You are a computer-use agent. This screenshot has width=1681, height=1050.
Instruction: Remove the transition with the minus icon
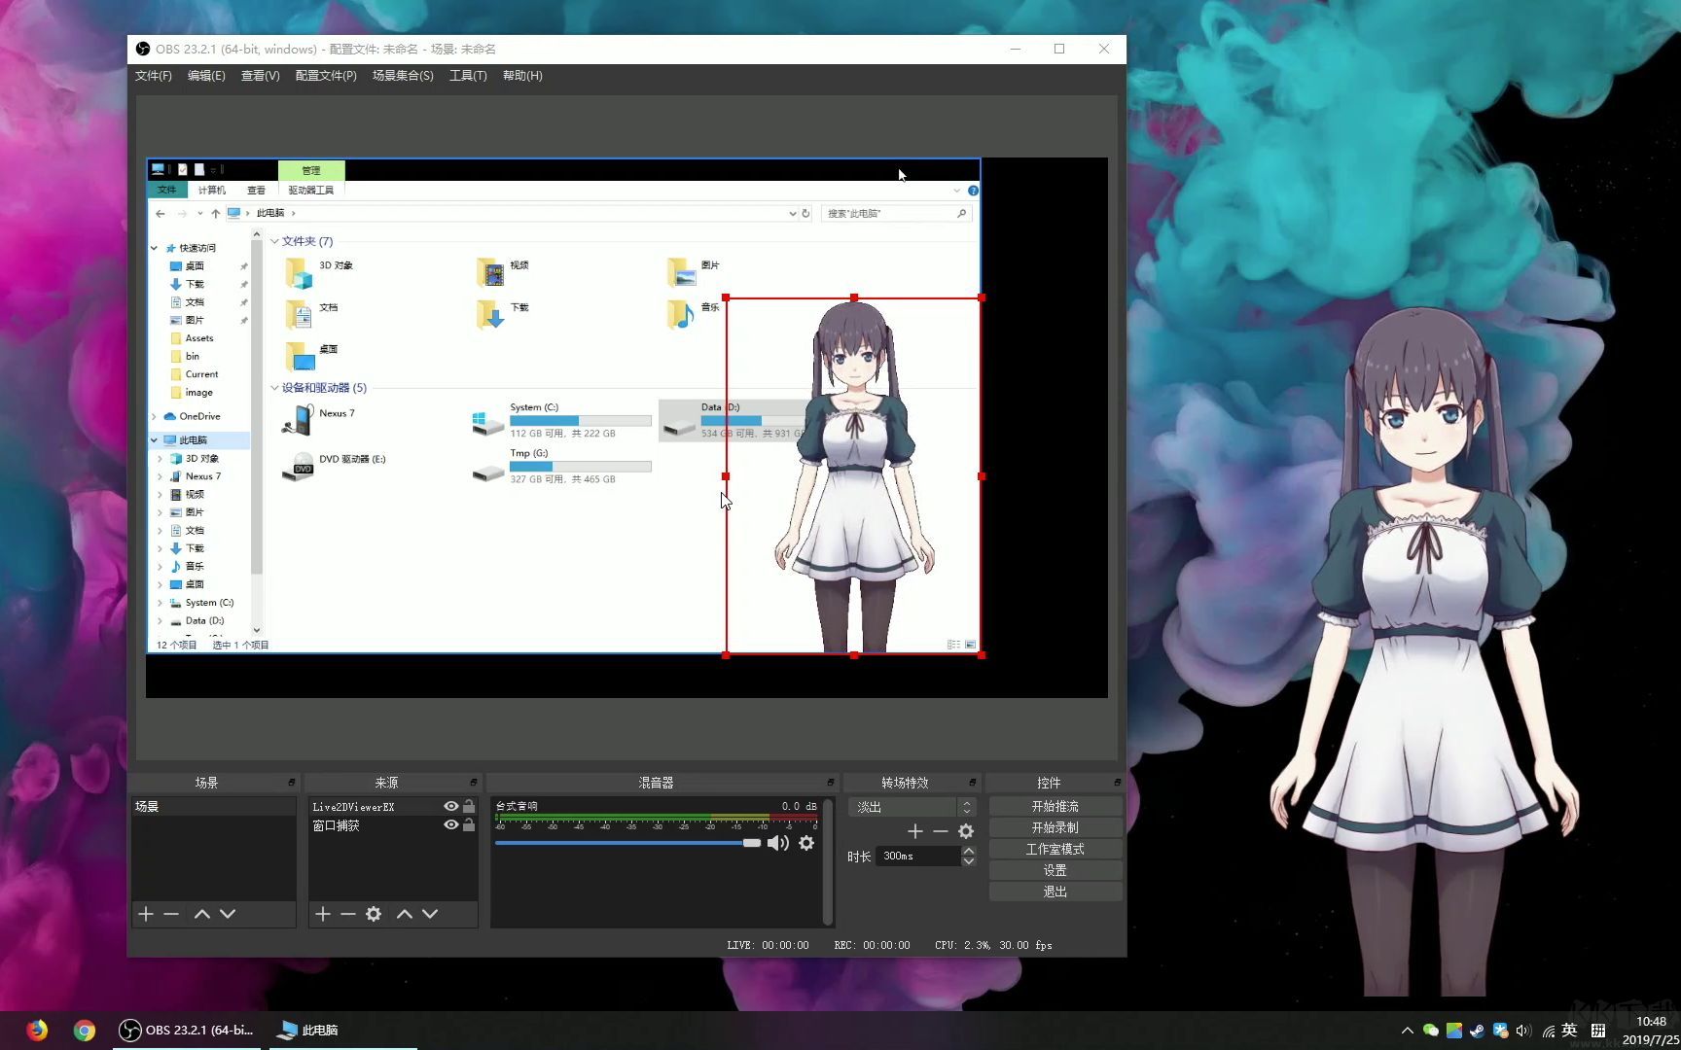[x=941, y=831]
